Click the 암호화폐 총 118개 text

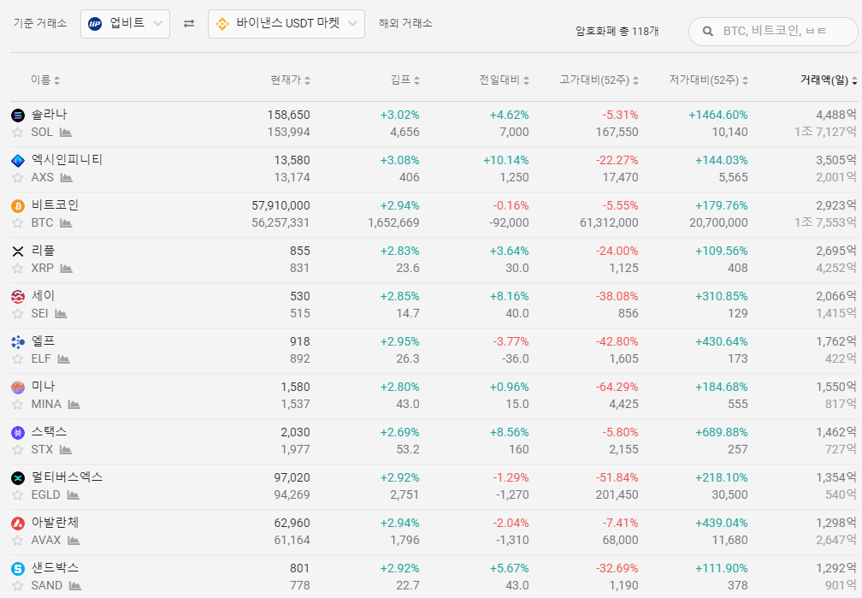click(x=617, y=32)
